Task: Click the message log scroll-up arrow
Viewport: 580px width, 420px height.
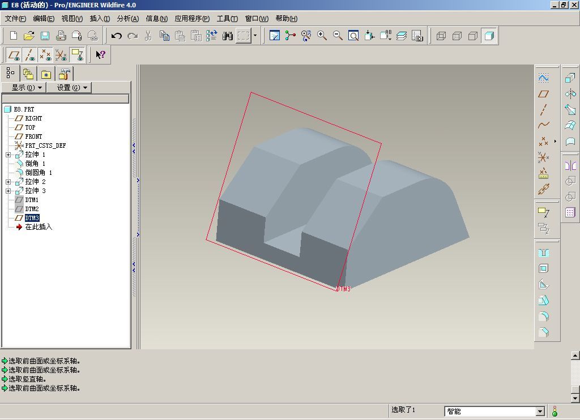Action: pos(575,355)
